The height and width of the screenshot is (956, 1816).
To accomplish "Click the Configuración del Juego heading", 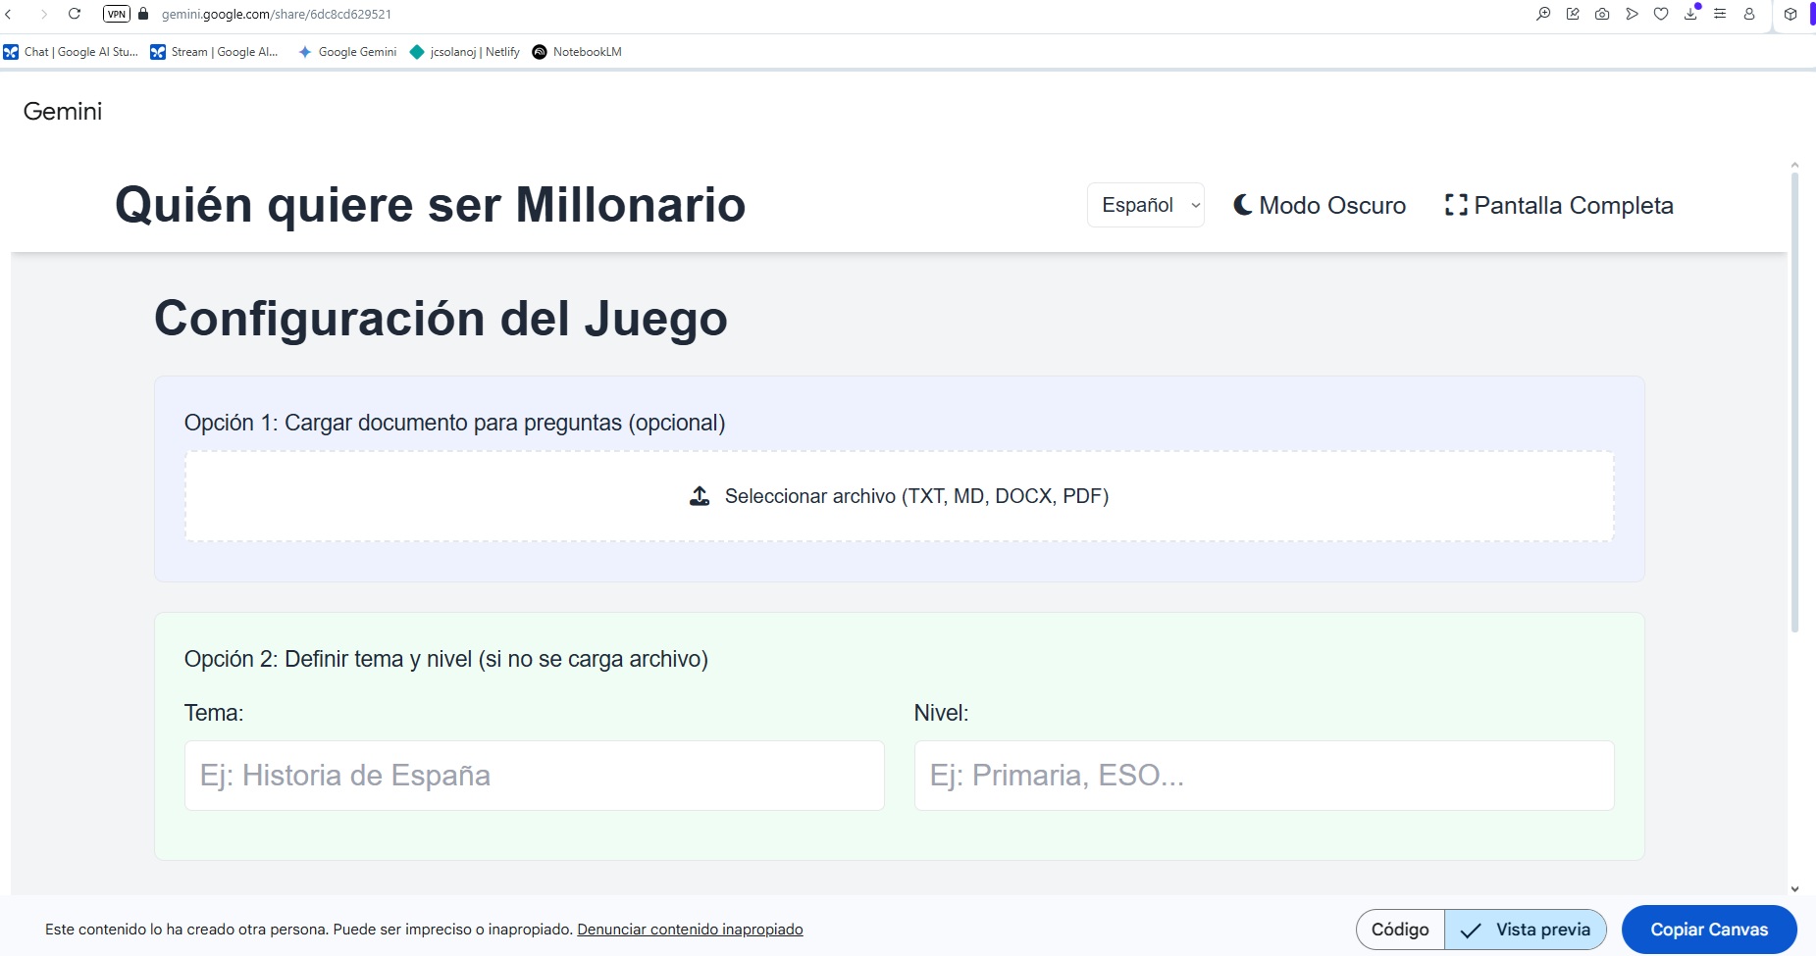I will (x=441, y=319).
